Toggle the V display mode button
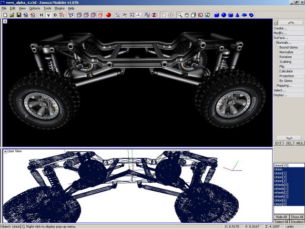Screen dimensions: 305x229 click(48, 15)
